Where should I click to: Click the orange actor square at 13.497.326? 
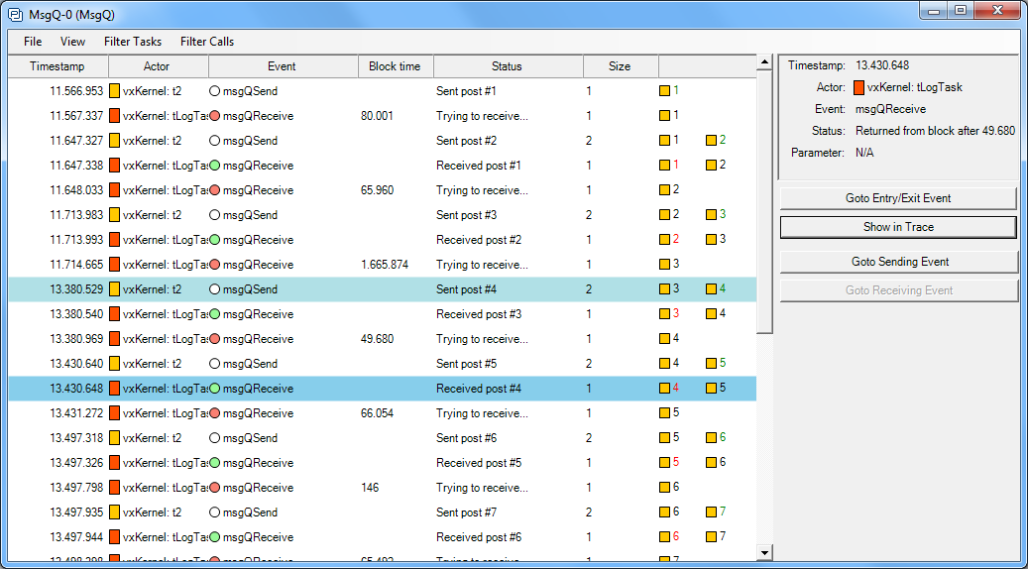[x=115, y=463]
